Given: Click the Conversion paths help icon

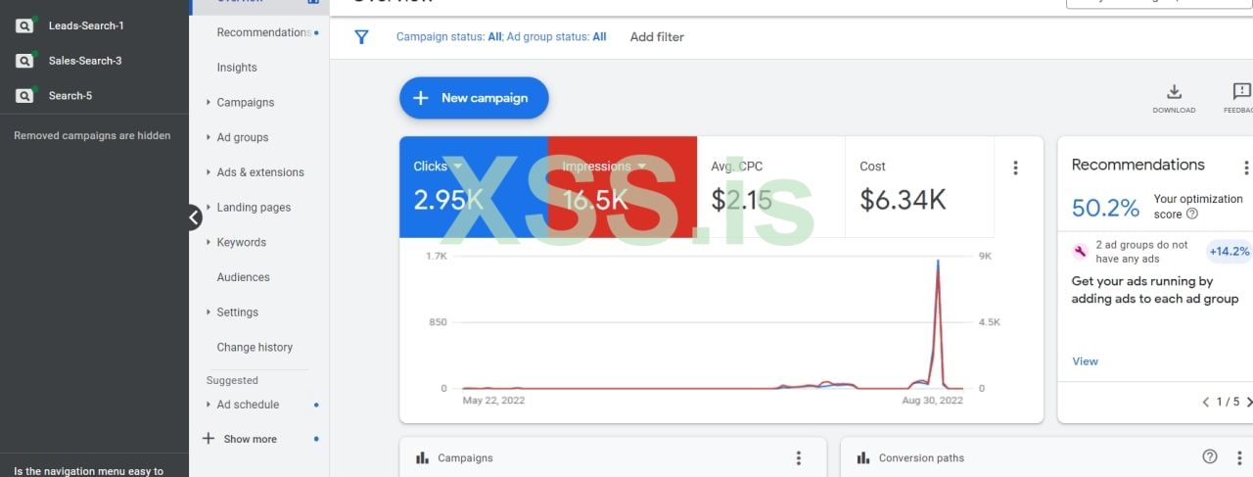Looking at the screenshot, I should click(x=1210, y=456).
